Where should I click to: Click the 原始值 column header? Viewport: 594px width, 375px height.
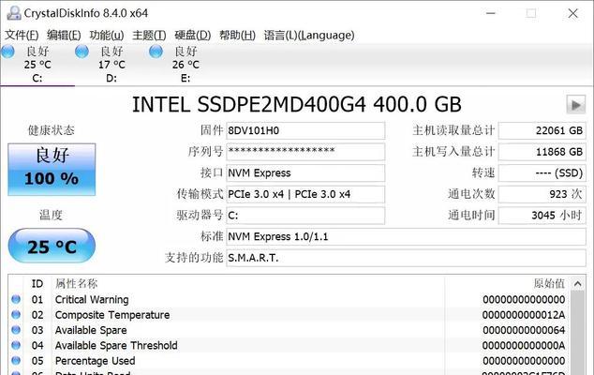(x=549, y=283)
